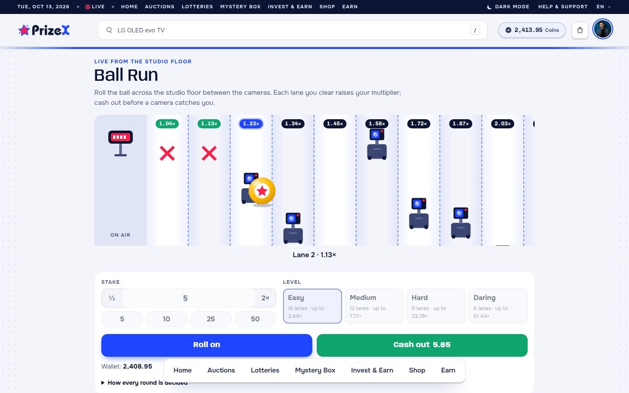The width and height of the screenshot is (629, 393).
Task: Click the camera robot in 1.34× lane
Action: click(293, 228)
